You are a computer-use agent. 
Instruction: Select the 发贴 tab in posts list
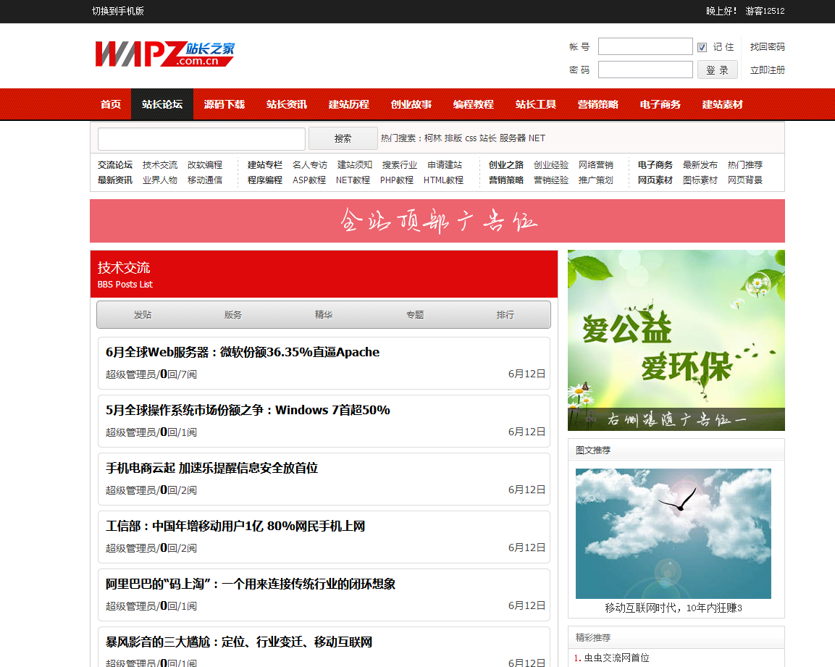pos(143,315)
